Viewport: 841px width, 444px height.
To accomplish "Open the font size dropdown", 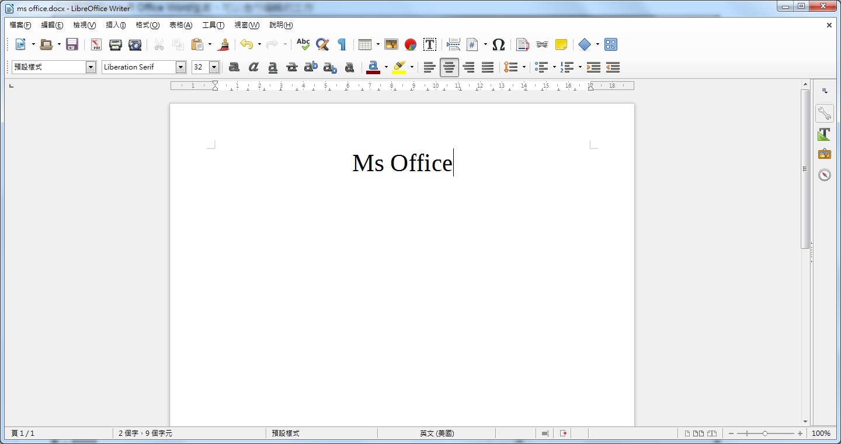I will [x=214, y=67].
